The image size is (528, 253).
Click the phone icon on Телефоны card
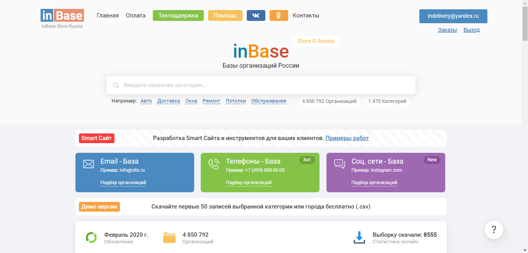(214, 164)
